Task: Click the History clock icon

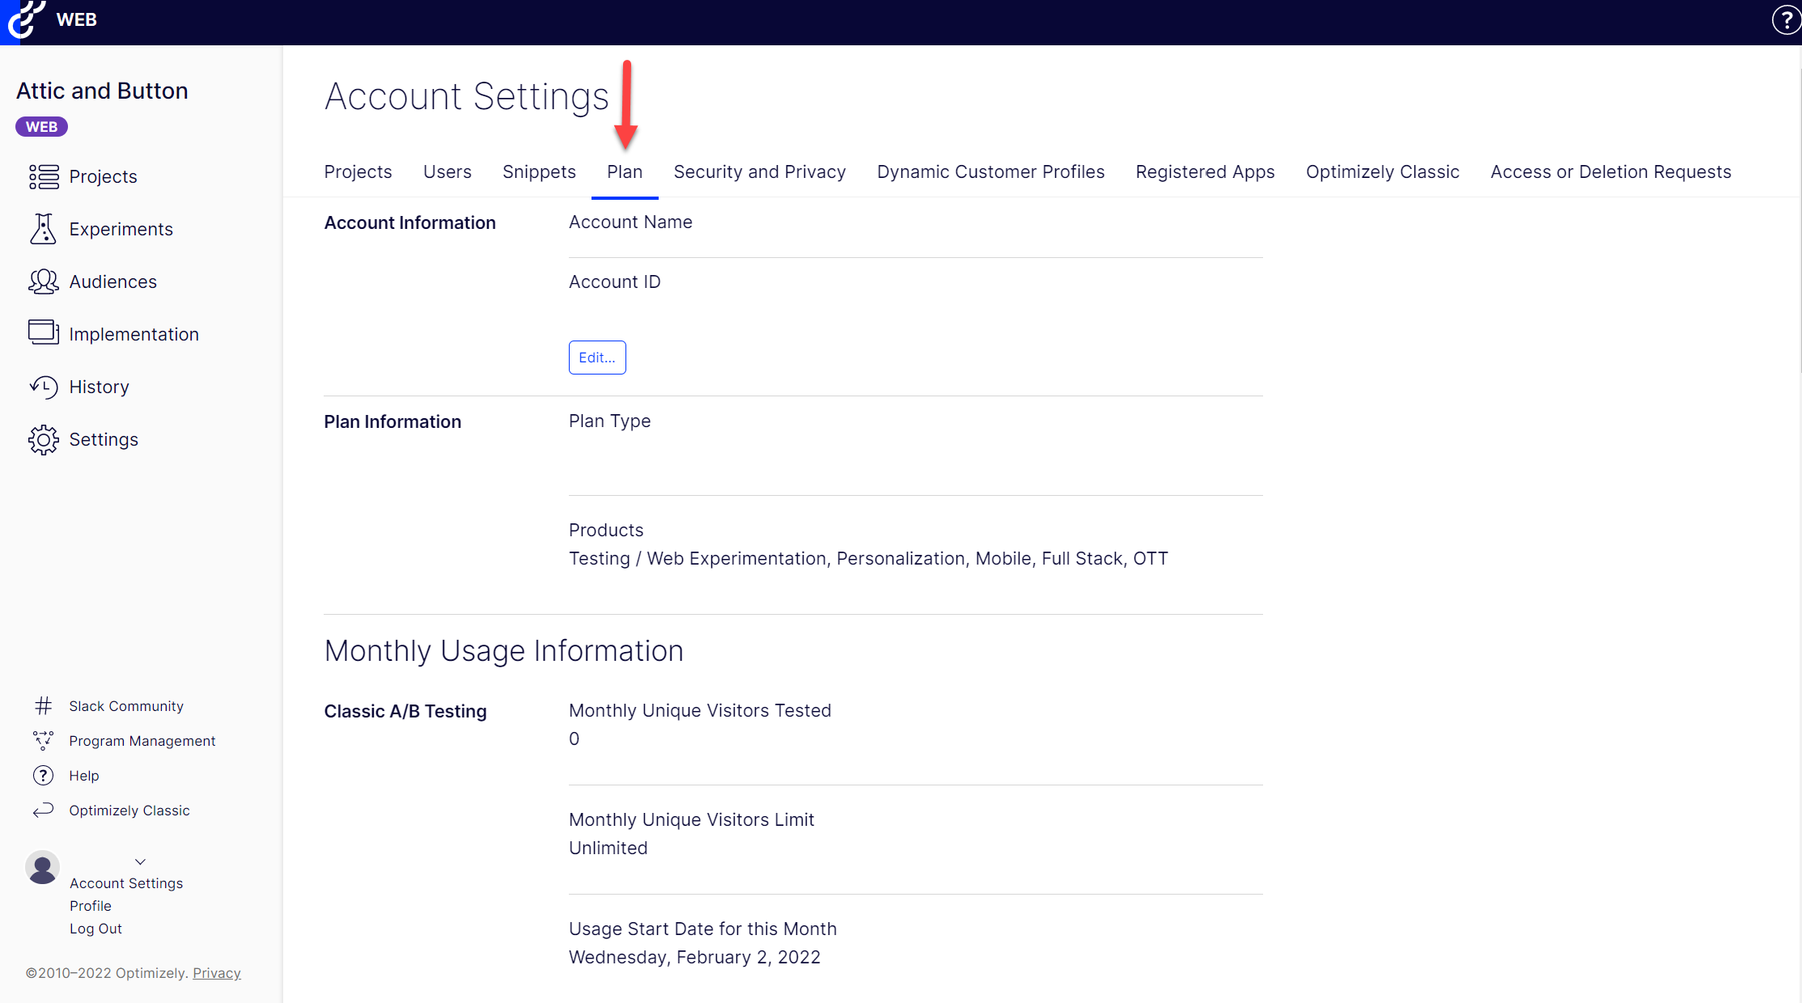Action: pos(44,387)
